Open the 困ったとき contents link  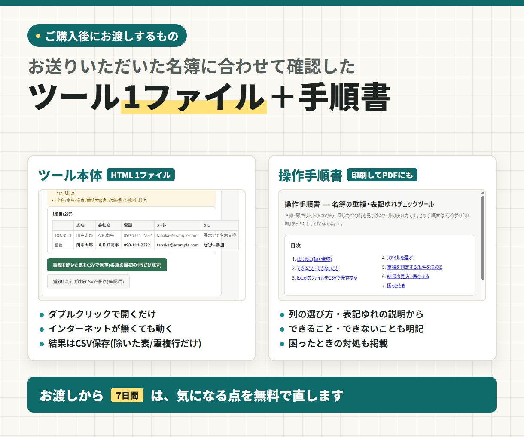pos(396,286)
